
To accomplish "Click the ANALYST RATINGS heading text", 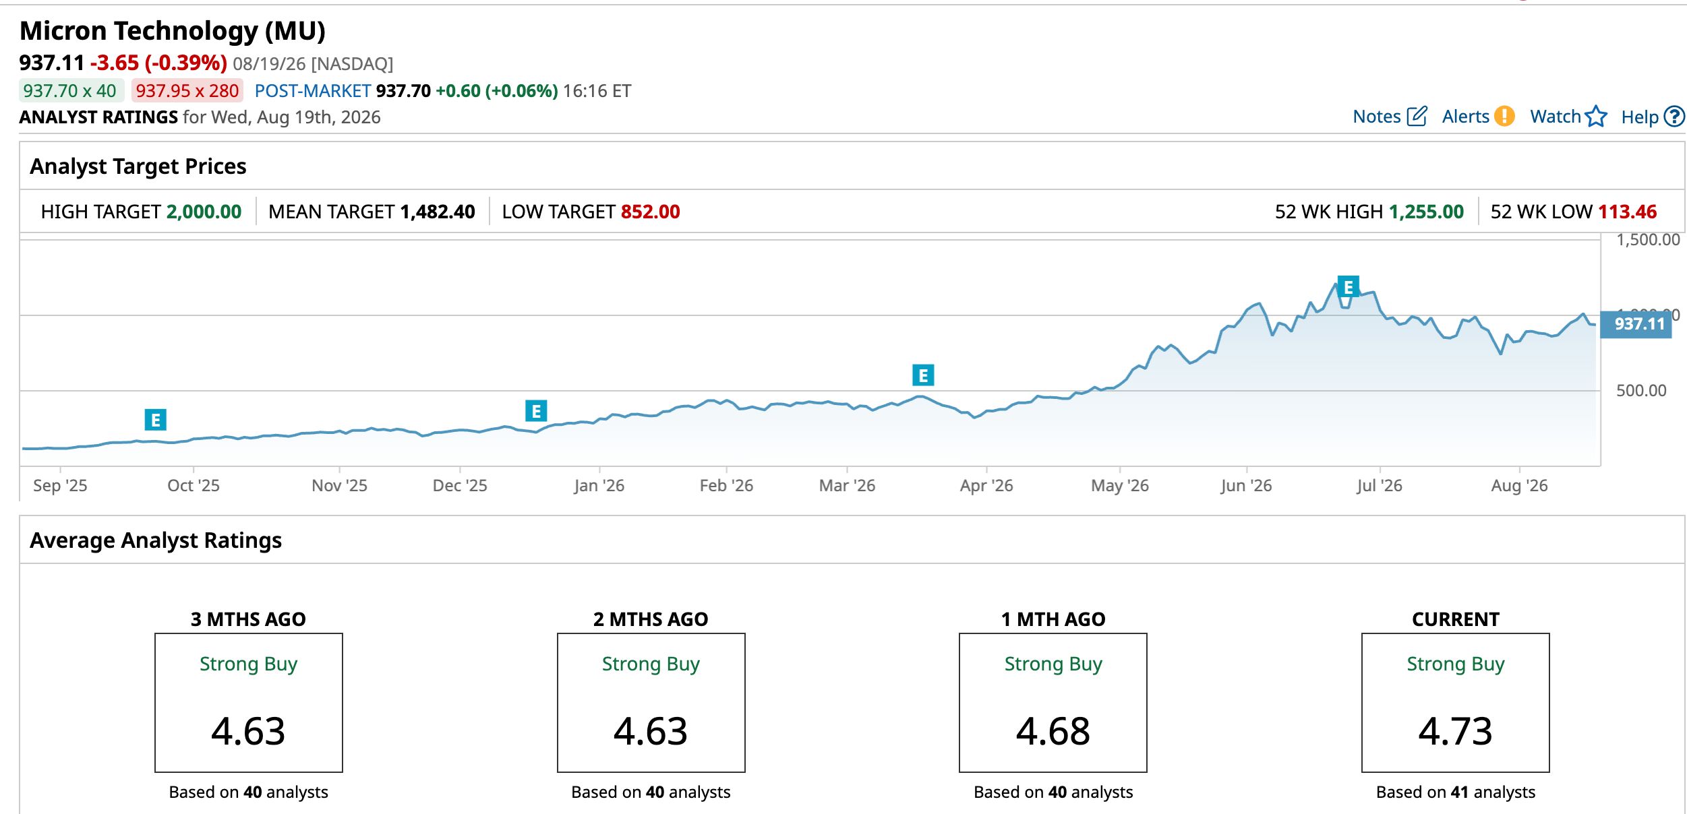I will point(98,117).
